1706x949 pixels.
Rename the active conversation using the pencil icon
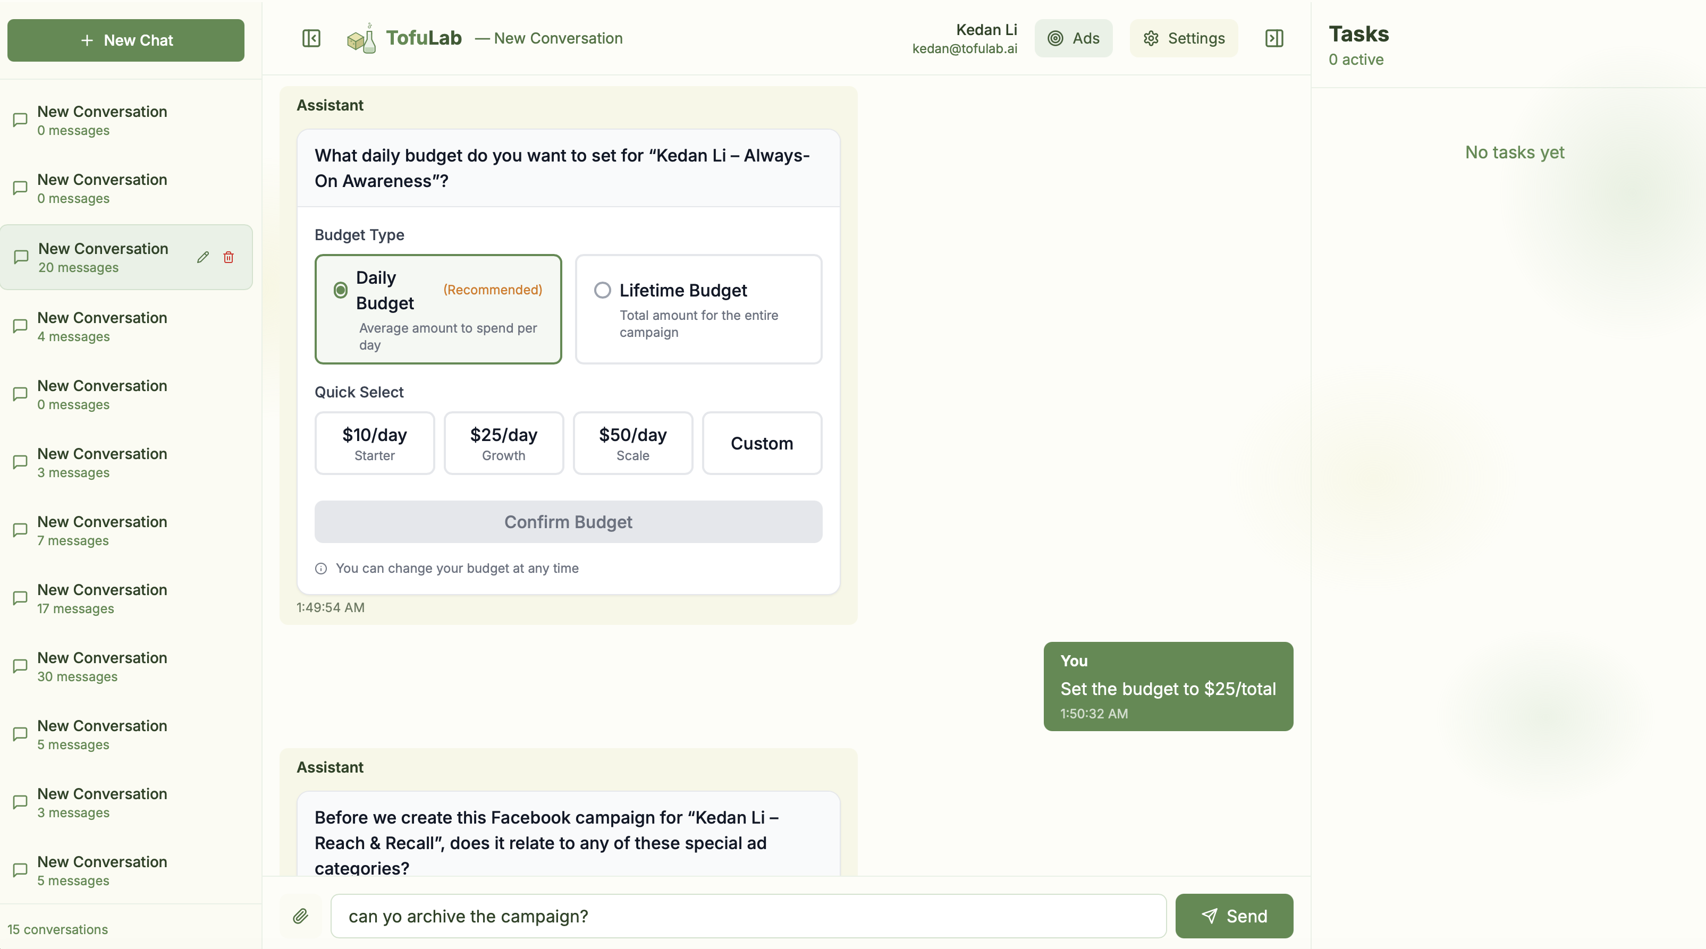(x=202, y=257)
